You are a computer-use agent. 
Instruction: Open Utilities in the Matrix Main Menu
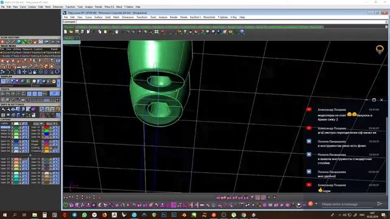click(17, 49)
